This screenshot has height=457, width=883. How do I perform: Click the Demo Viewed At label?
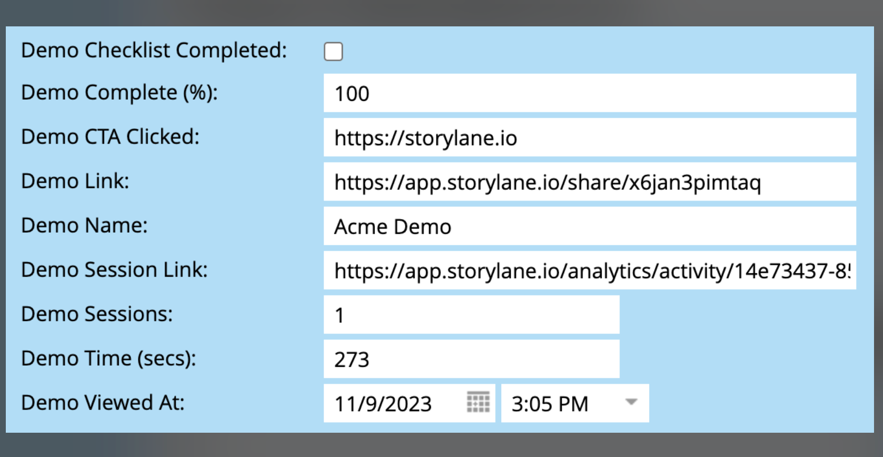[x=103, y=403]
